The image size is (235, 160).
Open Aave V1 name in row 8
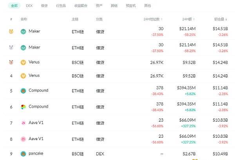coord(36,138)
